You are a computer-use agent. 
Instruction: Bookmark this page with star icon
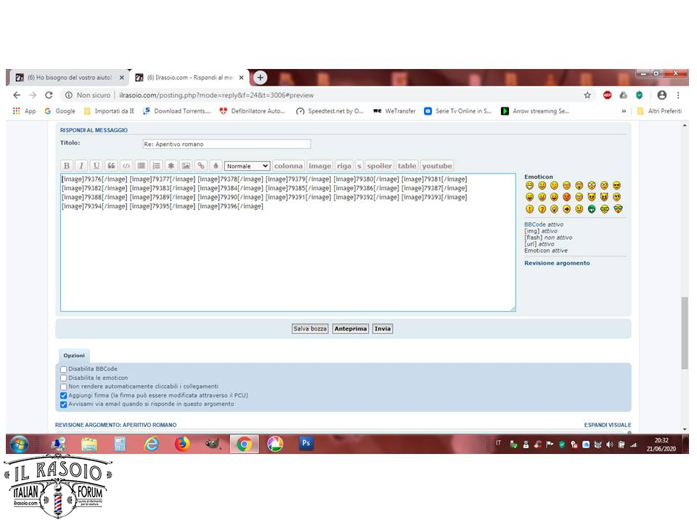coord(587,95)
